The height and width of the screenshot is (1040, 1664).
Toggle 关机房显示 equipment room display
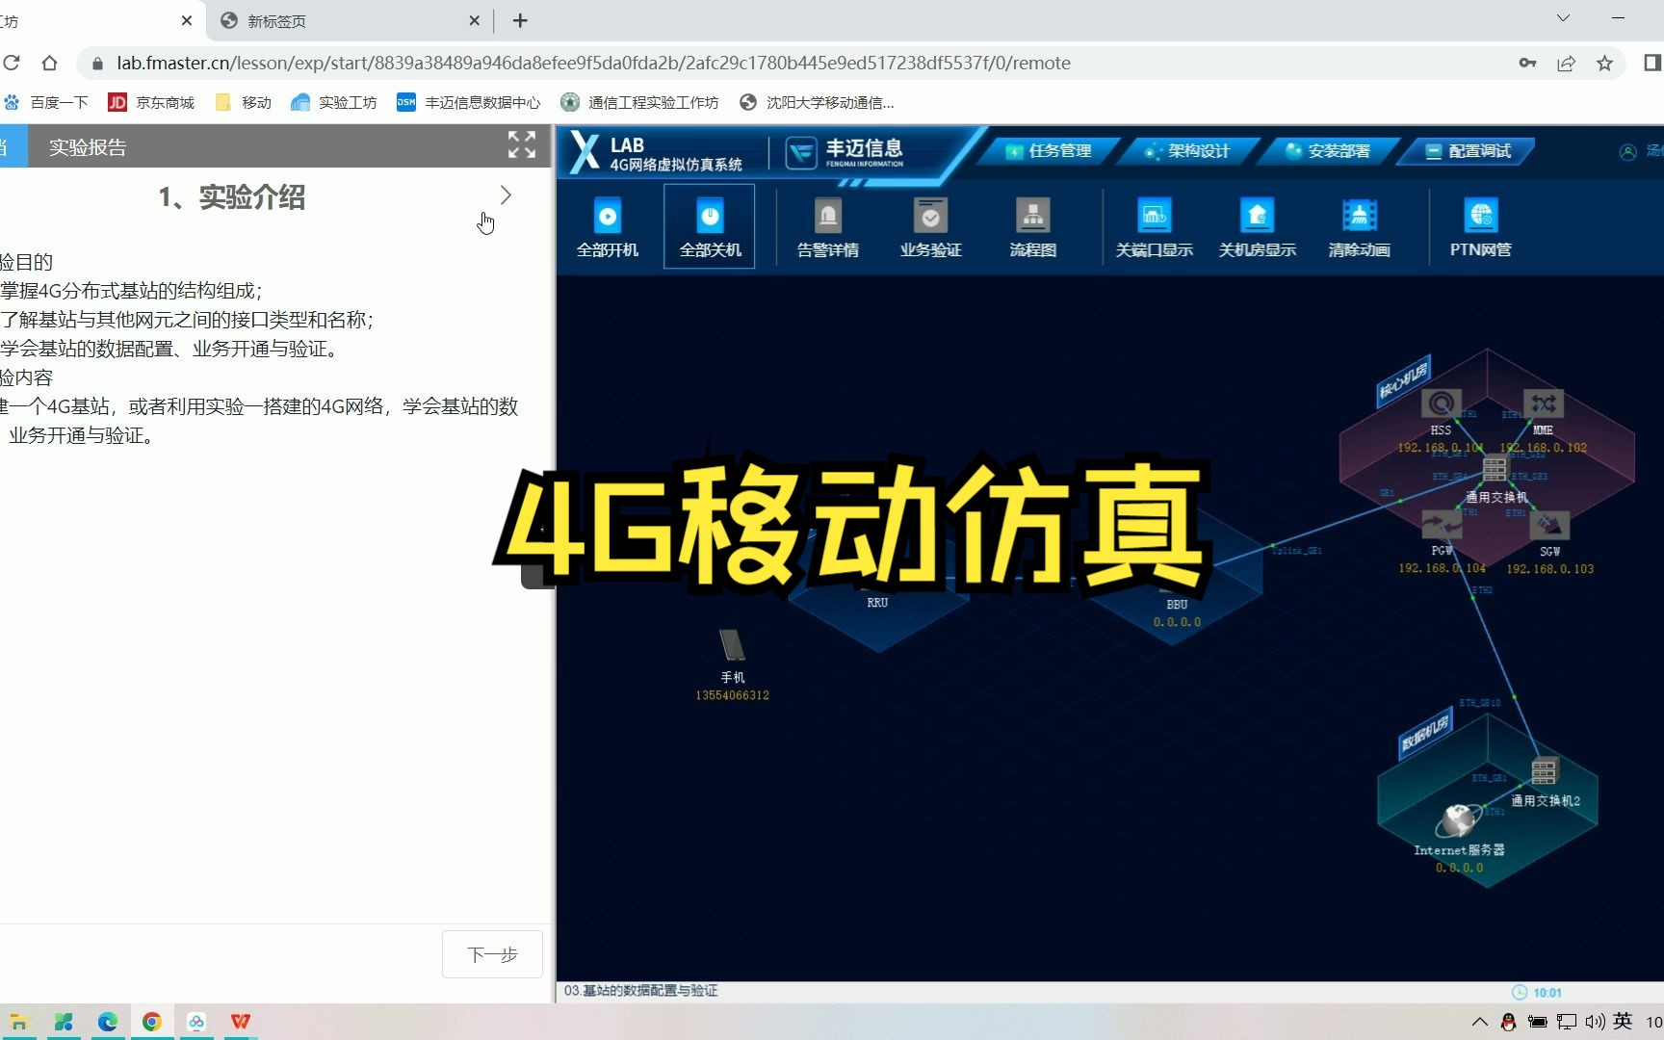click(x=1257, y=226)
